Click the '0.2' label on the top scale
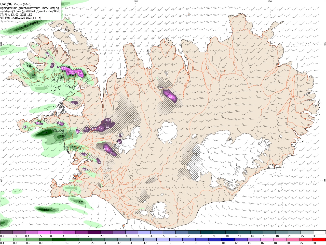 coord(2,236)
